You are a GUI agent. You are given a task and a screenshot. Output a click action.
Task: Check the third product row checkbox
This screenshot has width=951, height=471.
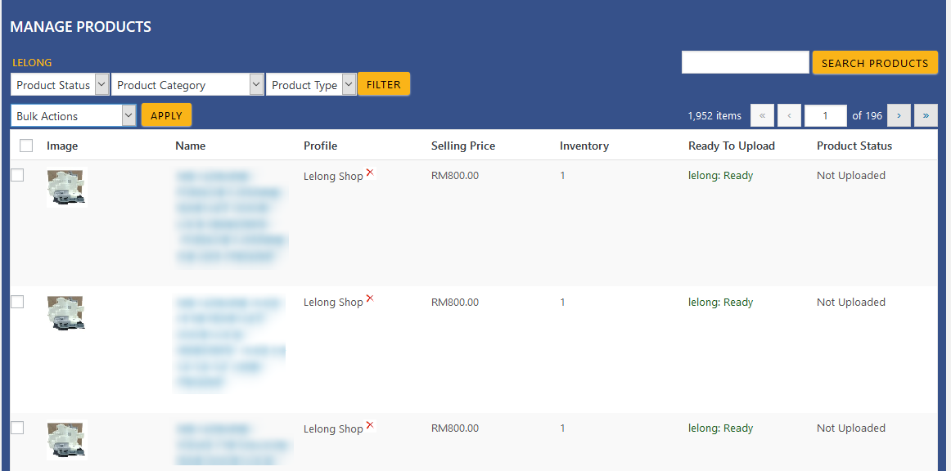pyautogui.click(x=17, y=428)
